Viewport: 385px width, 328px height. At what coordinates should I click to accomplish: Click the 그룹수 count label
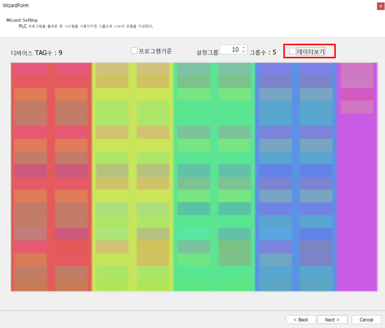[x=262, y=52]
